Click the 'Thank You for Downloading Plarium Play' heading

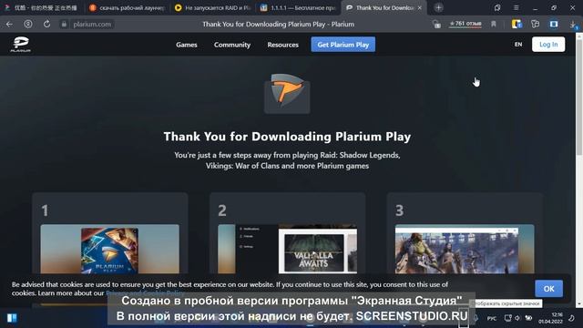tap(287, 137)
